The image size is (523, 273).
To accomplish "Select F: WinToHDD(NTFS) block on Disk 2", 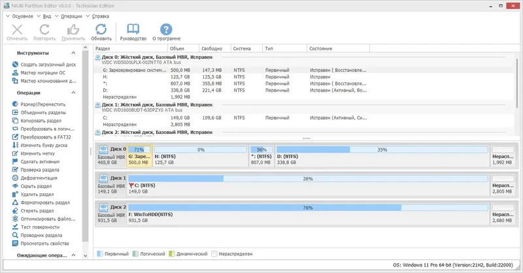I will point(308,214).
